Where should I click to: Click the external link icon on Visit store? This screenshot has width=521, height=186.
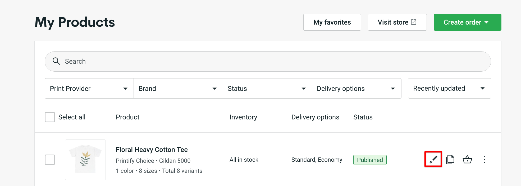point(414,22)
